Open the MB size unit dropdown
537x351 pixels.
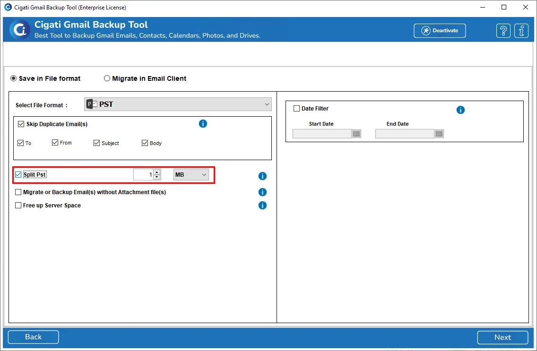point(191,174)
